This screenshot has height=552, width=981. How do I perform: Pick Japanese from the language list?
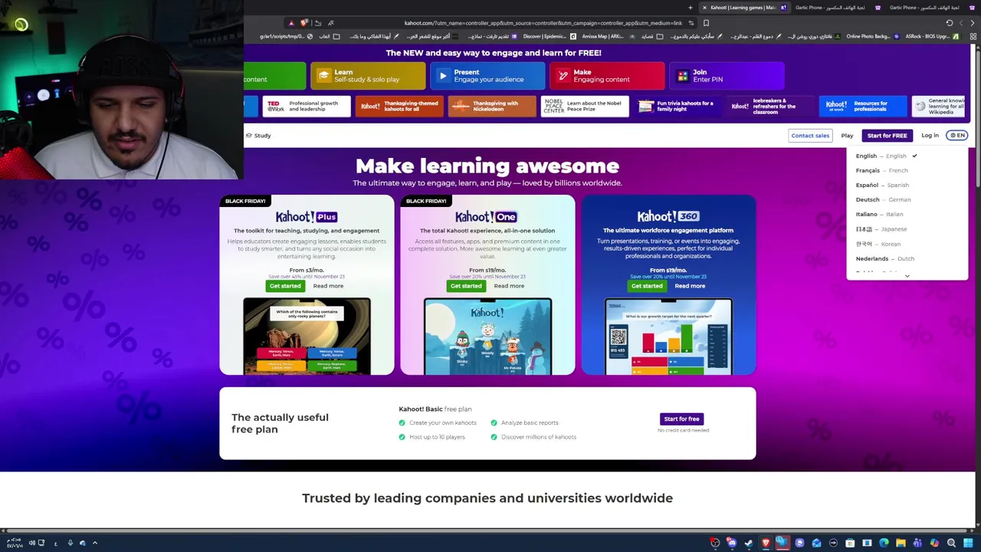(907, 228)
